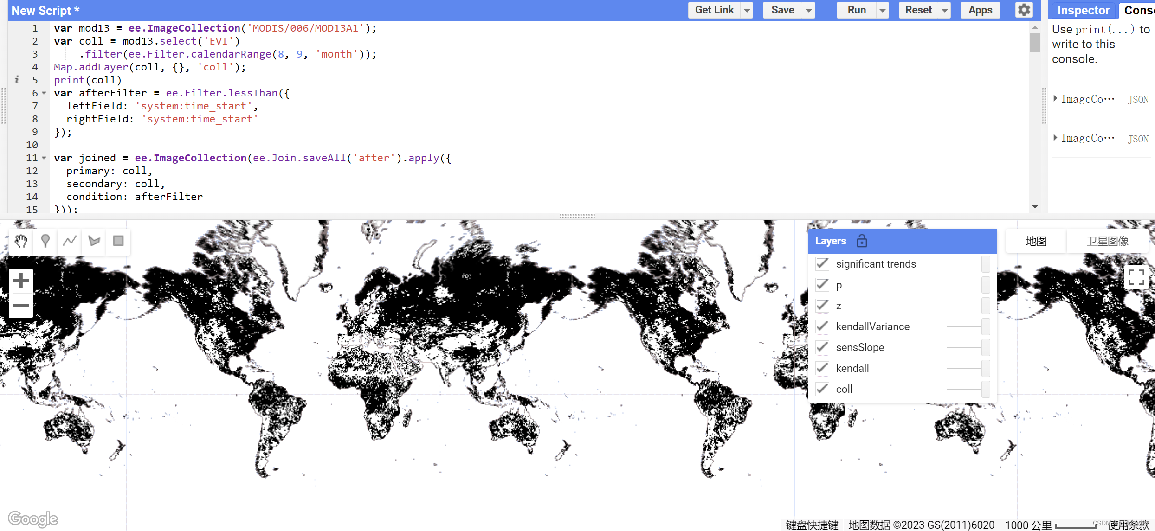Select the polygon drawing tool

pos(94,241)
